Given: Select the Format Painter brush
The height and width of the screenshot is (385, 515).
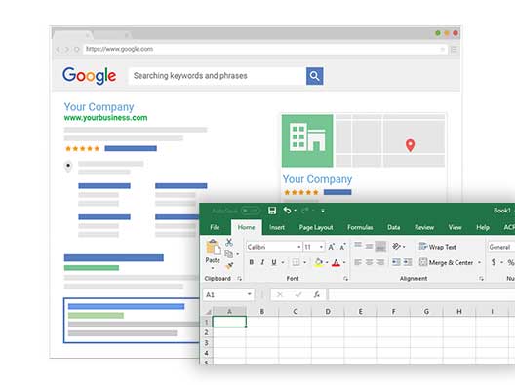Looking at the screenshot, I should pos(229,265).
